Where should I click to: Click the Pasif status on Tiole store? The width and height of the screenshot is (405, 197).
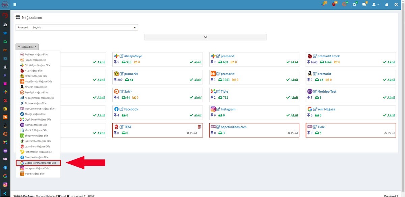click(x=389, y=133)
